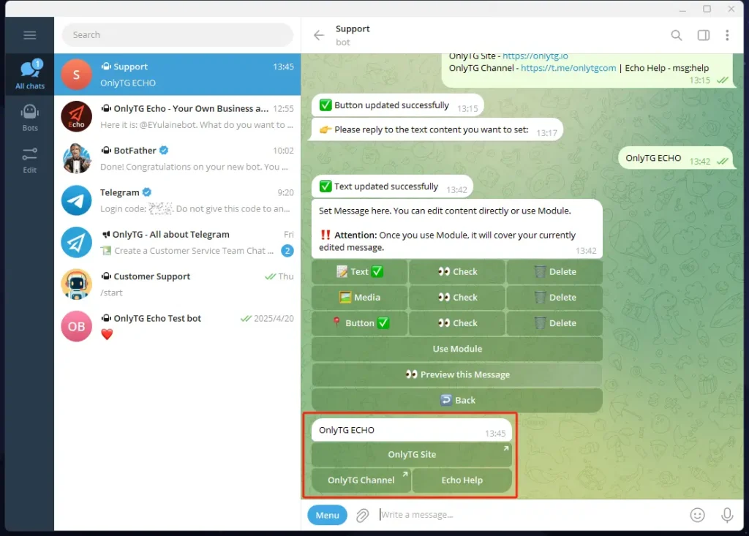This screenshot has width=749, height=536.
Task: Open the OnlyTG Site link button
Action: (x=412, y=454)
